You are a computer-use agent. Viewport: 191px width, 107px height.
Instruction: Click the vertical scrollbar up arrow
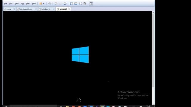[153, 12]
